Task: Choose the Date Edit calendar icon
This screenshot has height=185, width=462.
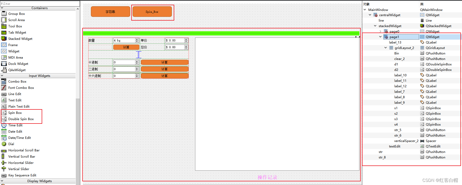Action: tap(4, 131)
